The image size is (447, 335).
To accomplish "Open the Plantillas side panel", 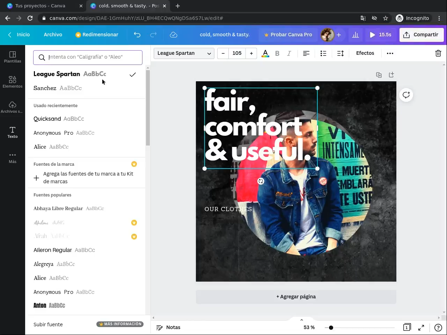I will coord(13,57).
